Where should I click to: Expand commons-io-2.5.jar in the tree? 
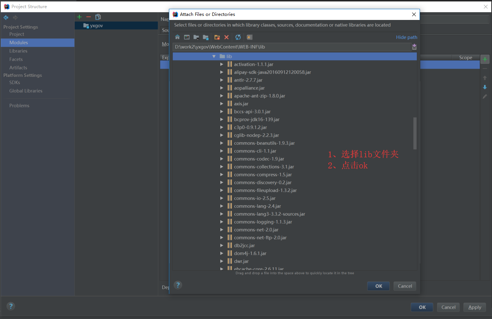(x=222, y=198)
